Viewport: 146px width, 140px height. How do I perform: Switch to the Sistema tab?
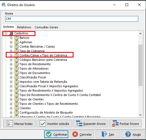(x=9, y=27)
